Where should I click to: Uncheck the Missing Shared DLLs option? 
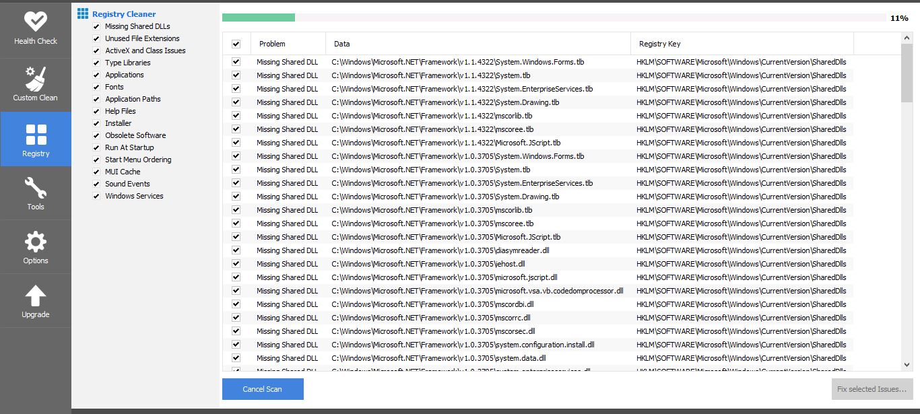tap(96, 26)
